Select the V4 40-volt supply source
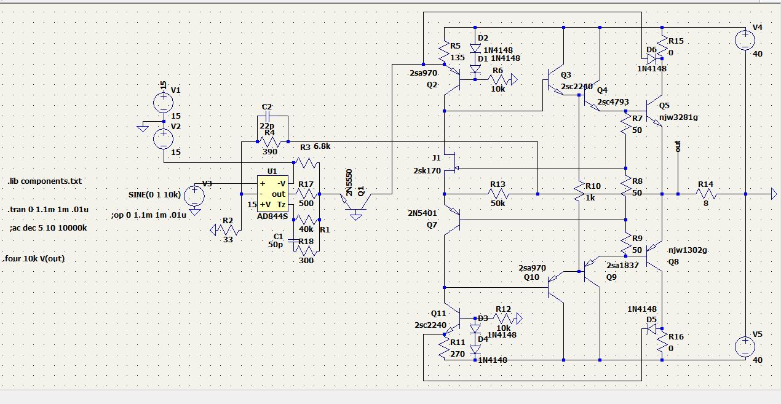This screenshot has width=781, height=404. tap(745, 39)
